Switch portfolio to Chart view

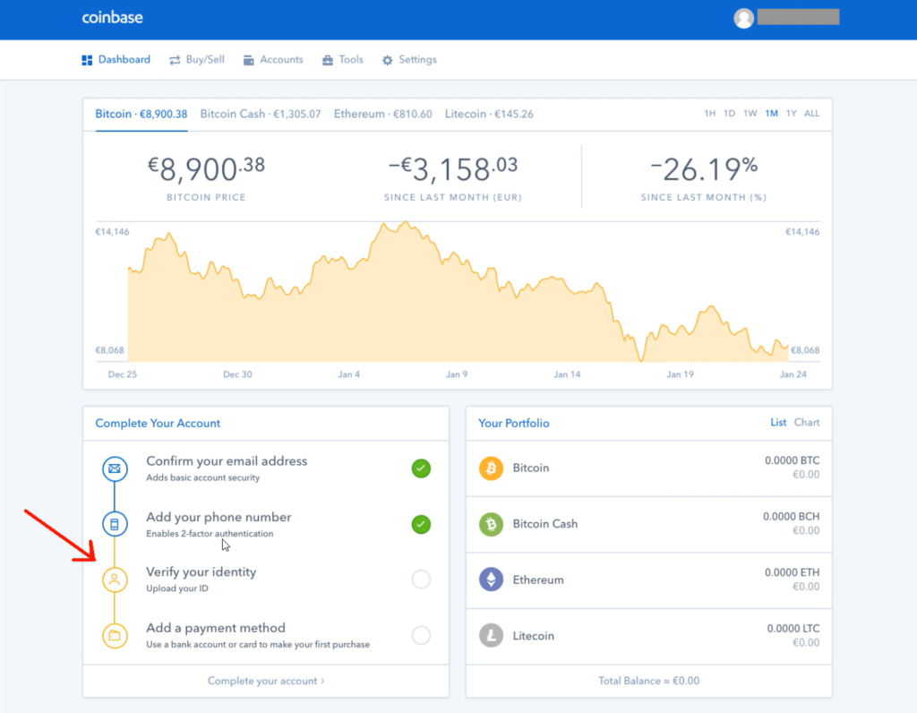[807, 422]
